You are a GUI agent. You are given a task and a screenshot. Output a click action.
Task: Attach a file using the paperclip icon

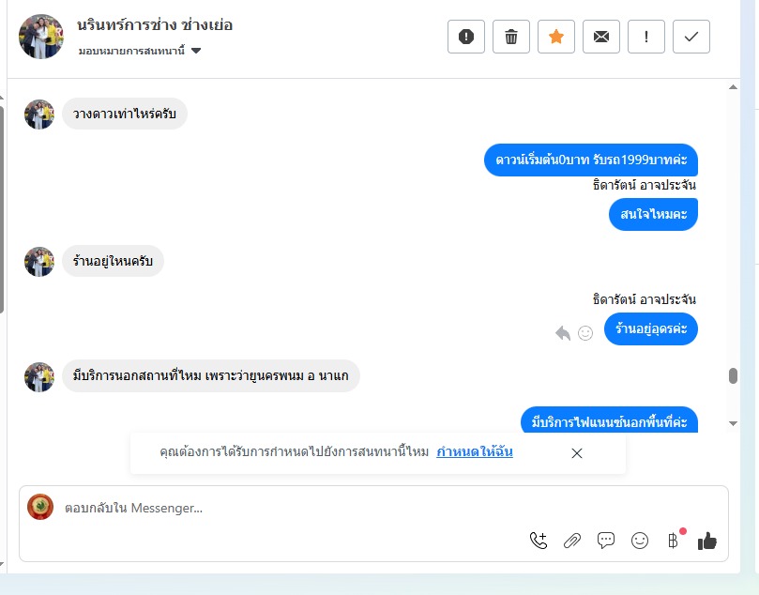point(572,541)
